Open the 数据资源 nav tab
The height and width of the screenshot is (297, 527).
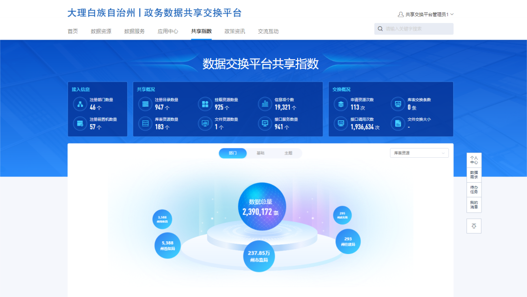click(x=101, y=31)
